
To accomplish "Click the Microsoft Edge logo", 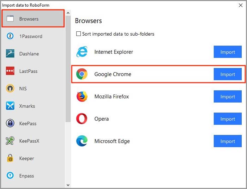I will pyautogui.click(x=82, y=141).
